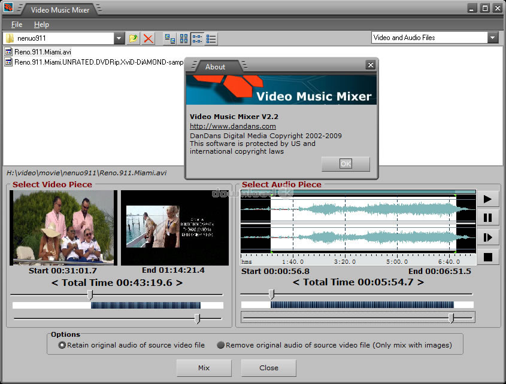Expand the nenuo911 folder dropdown
The width and height of the screenshot is (506, 384).
click(119, 38)
